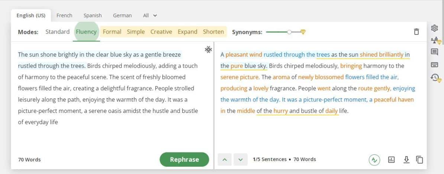Click the green Rephrase button
444x174 pixels.
click(184, 160)
